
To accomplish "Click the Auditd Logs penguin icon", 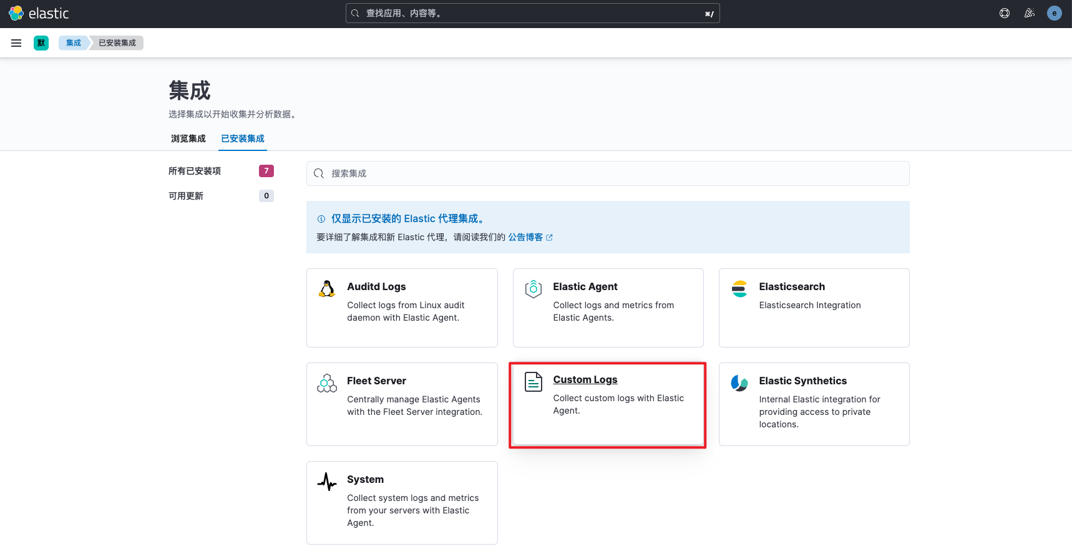I will click(x=327, y=289).
